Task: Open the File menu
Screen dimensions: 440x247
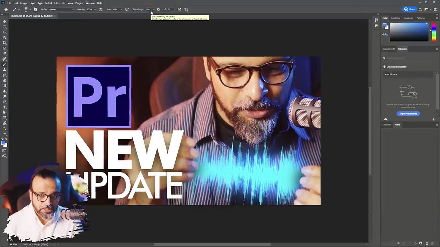Action: [x=9, y=3]
